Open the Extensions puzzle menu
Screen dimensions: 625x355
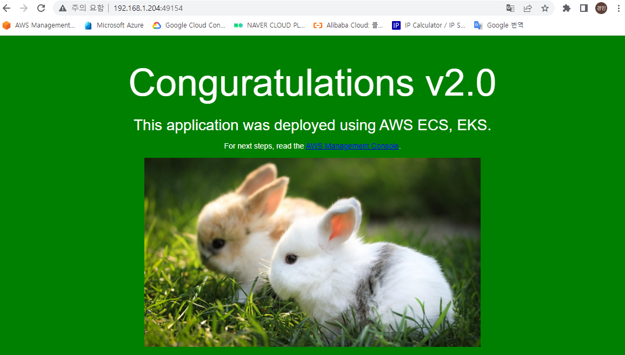coord(567,8)
